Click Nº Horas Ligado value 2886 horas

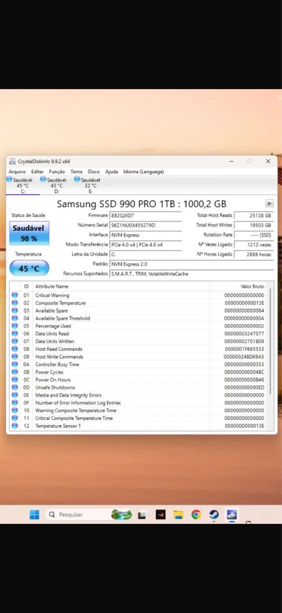click(x=254, y=254)
